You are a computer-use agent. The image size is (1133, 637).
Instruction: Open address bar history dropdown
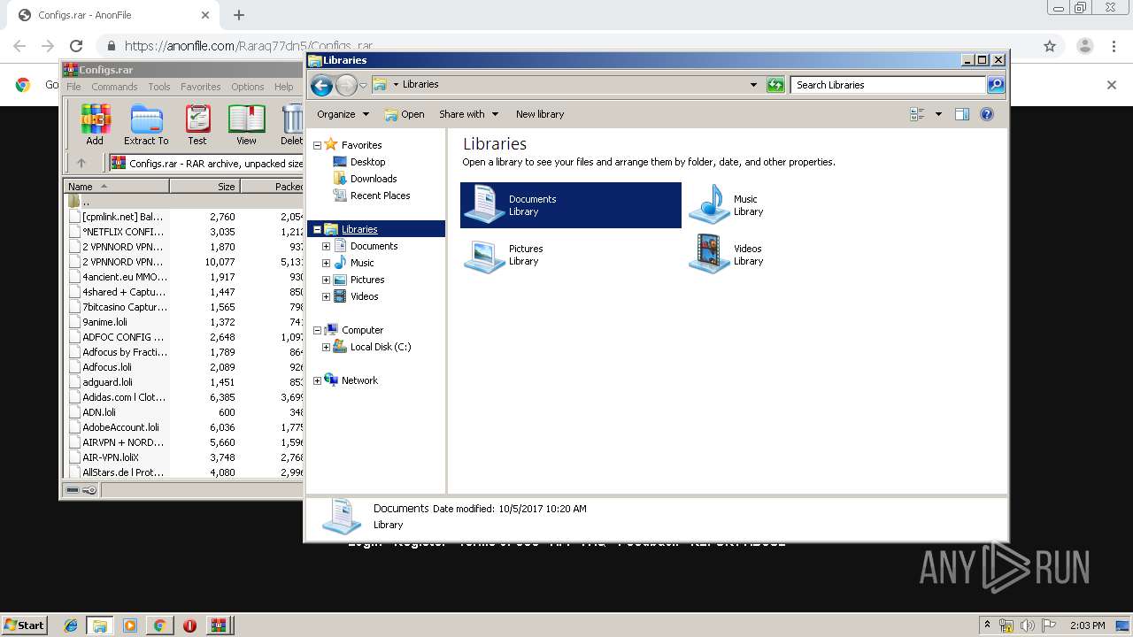click(x=753, y=85)
